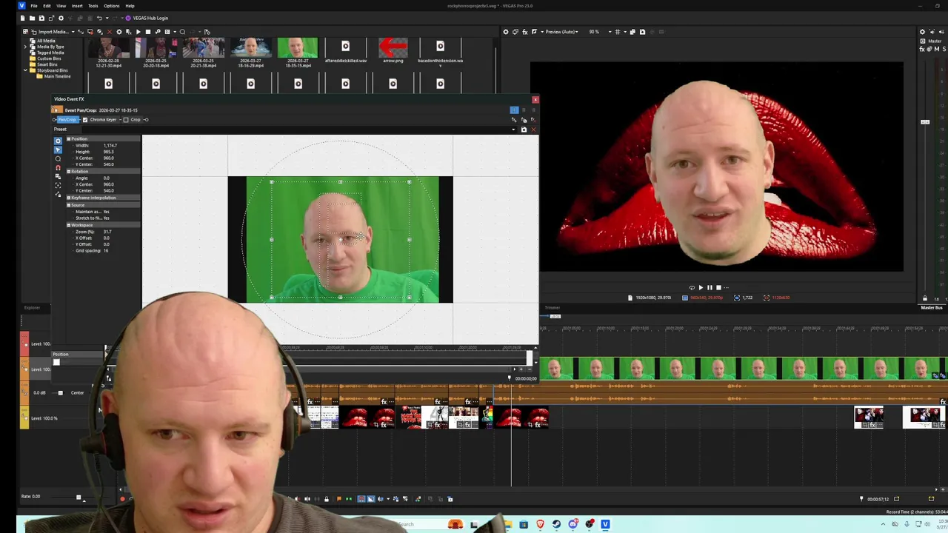948x533 pixels.
Task: Collapse the Storyboard Bins node
Action: [x=25, y=70]
